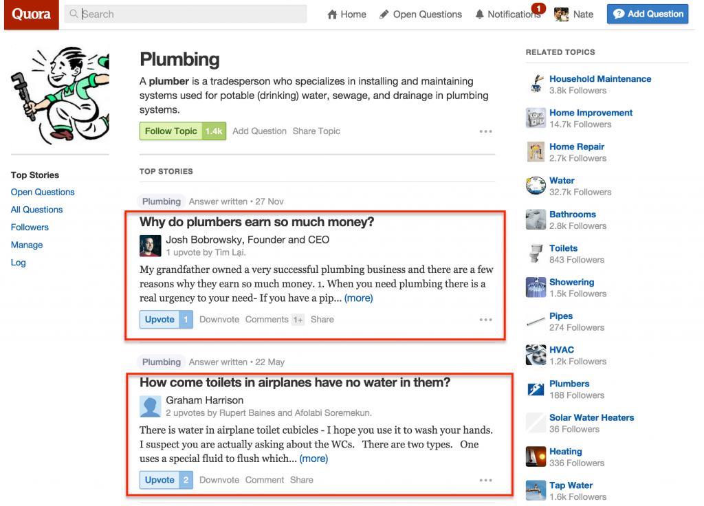Image resolution: width=704 pixels, height=506 pixels.
Task: Upvote the plumbers earnings answer
Action: [x=166, y=319]
